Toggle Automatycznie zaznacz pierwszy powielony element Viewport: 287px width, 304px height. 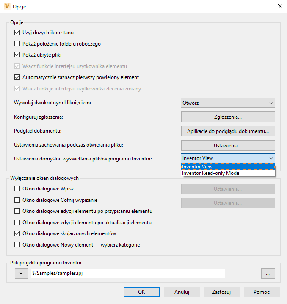[17, 77]
